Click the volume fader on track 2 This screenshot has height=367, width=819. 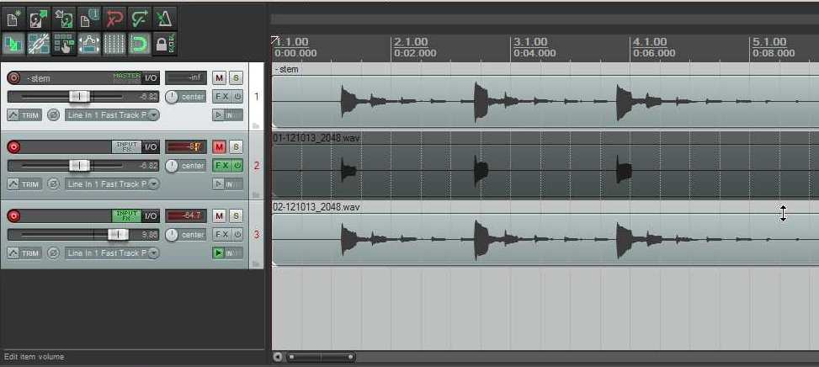tap(79, 166)
